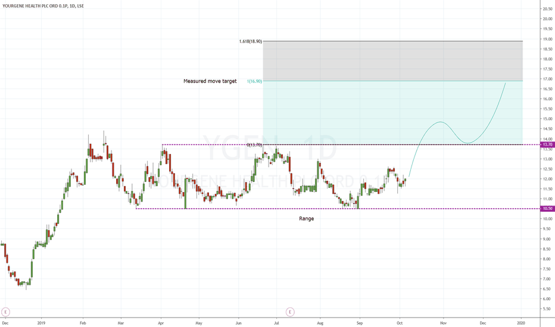Click the 11.00 price axis value

(x=548, y=199)
